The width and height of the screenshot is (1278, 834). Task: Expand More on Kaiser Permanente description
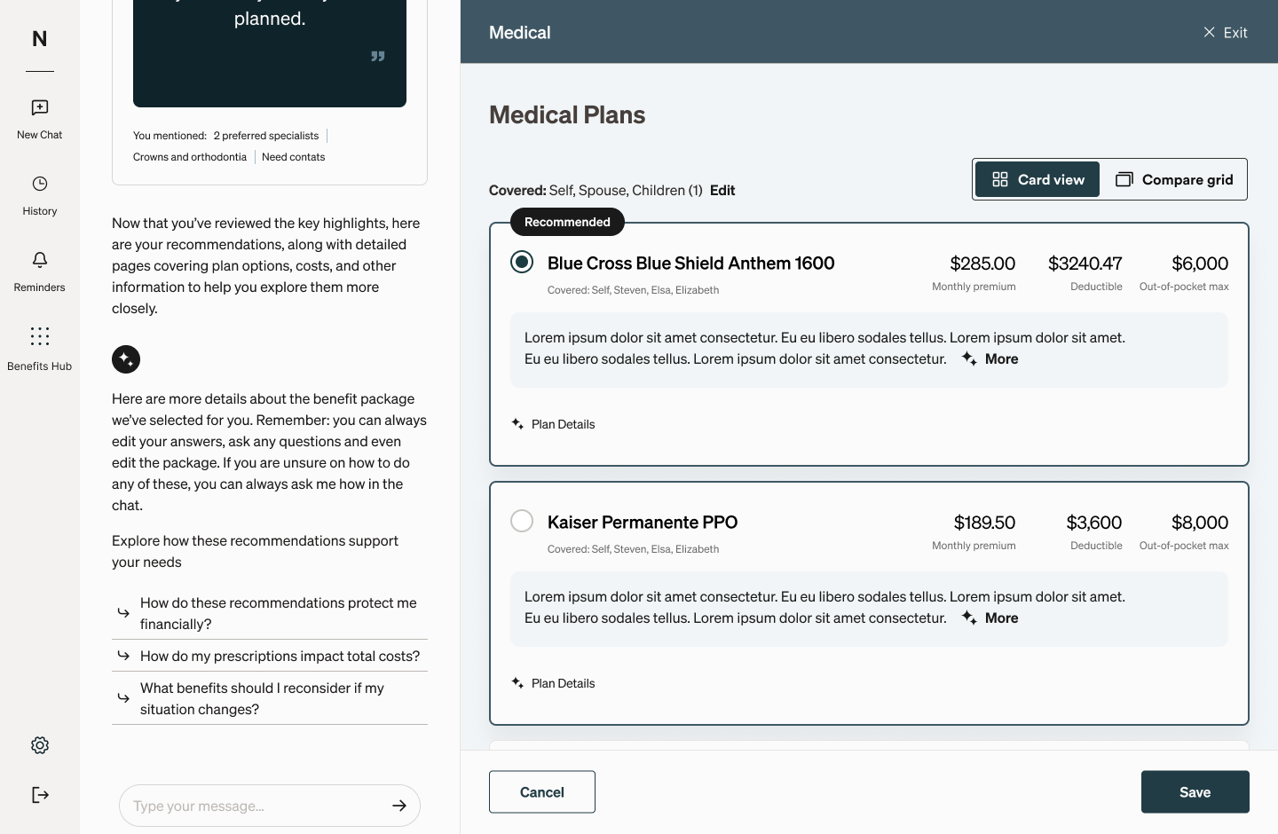[x=1001, y=618]
